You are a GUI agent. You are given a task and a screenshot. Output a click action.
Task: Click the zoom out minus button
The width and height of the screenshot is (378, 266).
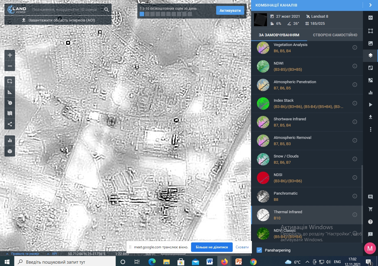pos(10,66)
